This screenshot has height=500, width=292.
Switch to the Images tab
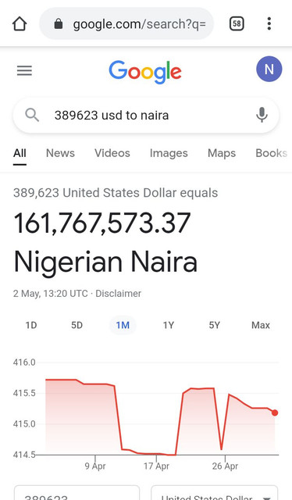tap(169, 153)
